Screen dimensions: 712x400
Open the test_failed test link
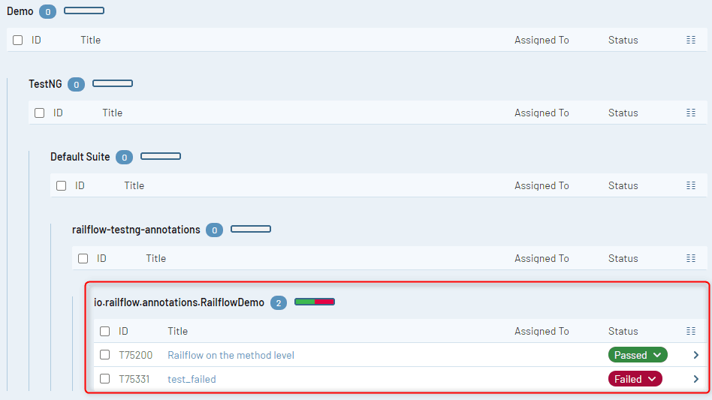tap(192, 379)
